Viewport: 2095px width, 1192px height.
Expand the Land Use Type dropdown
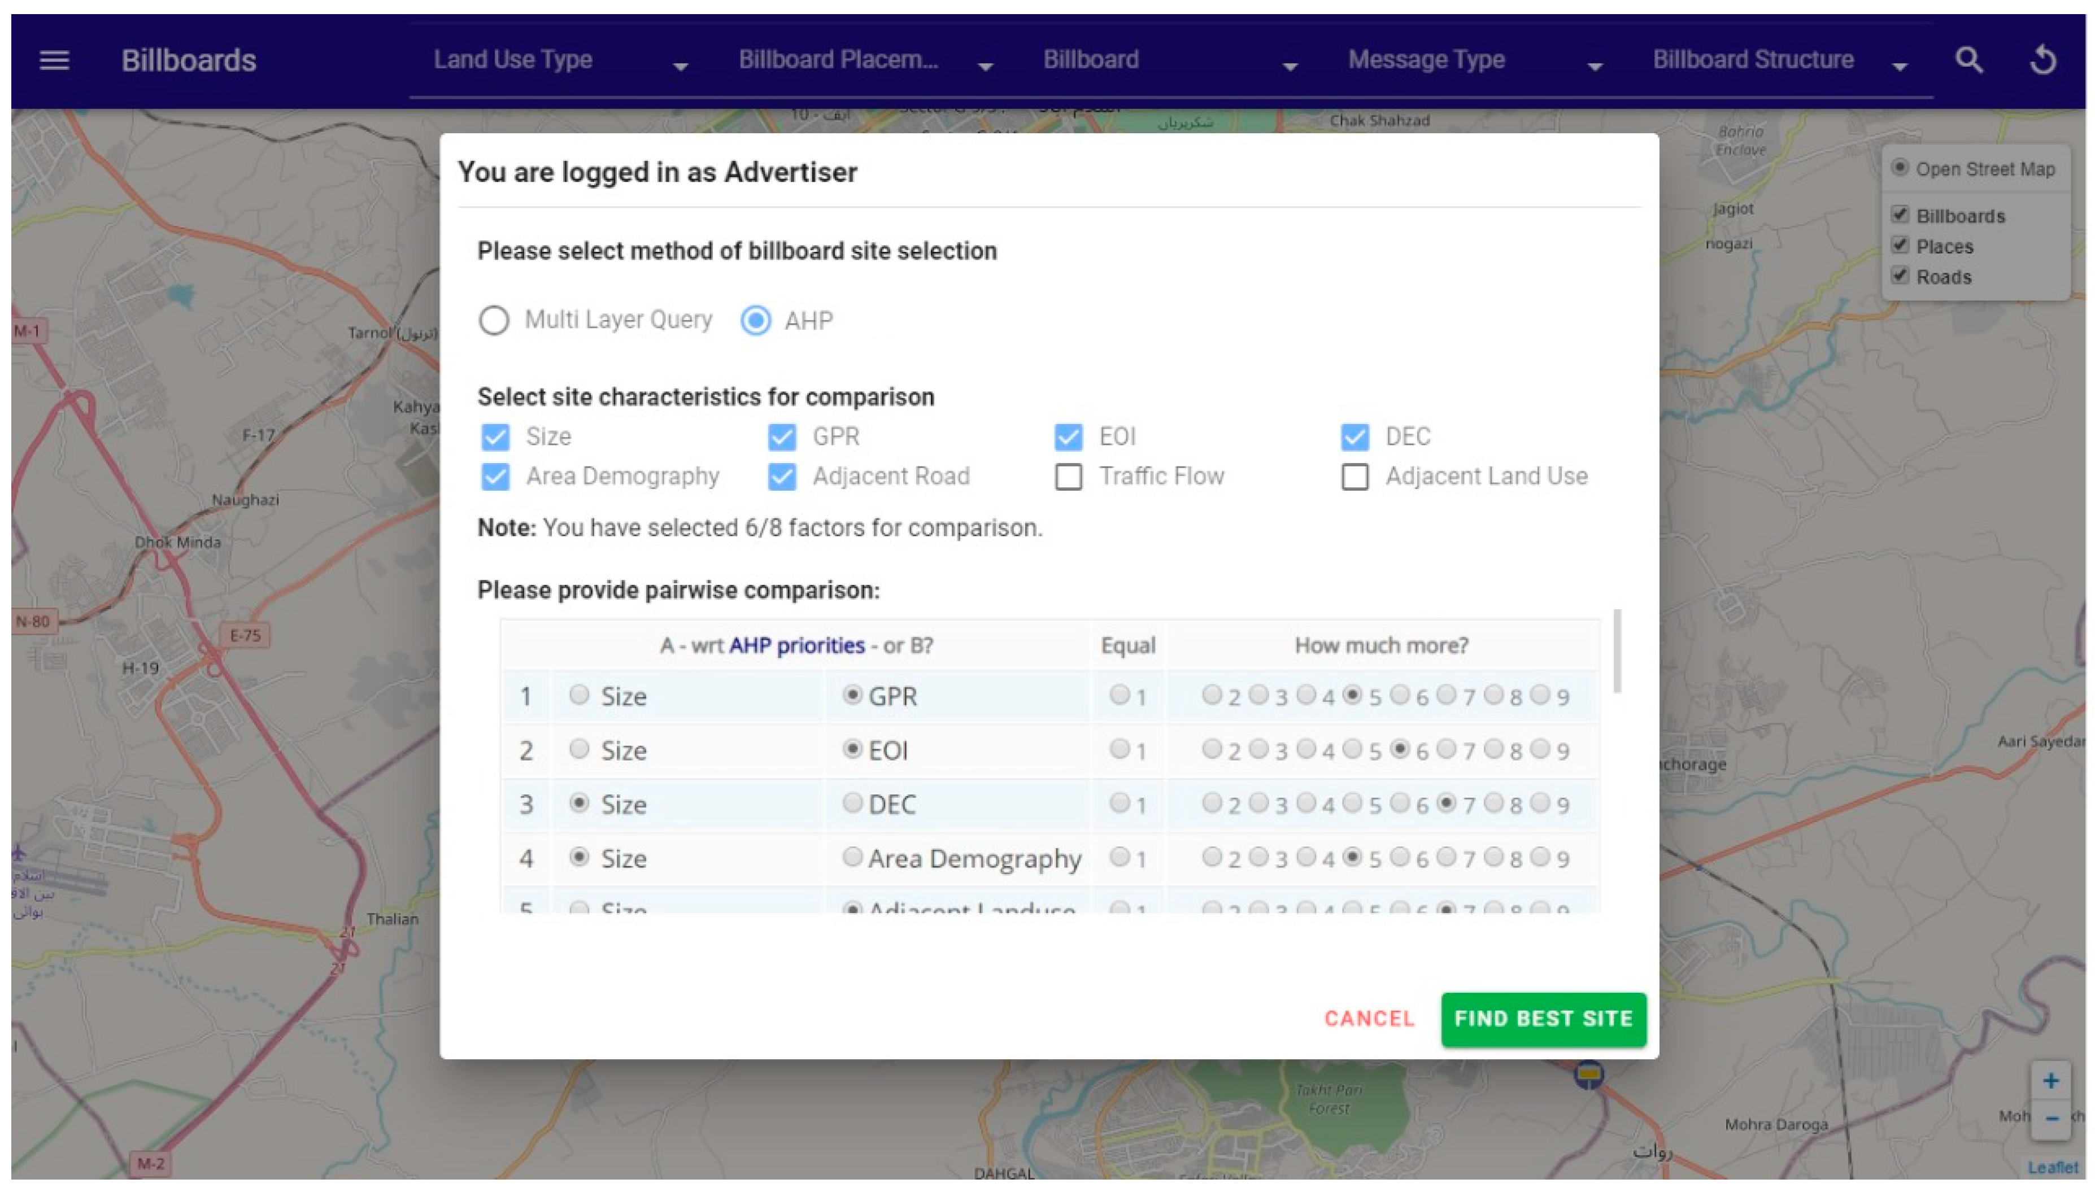[561, 60]
